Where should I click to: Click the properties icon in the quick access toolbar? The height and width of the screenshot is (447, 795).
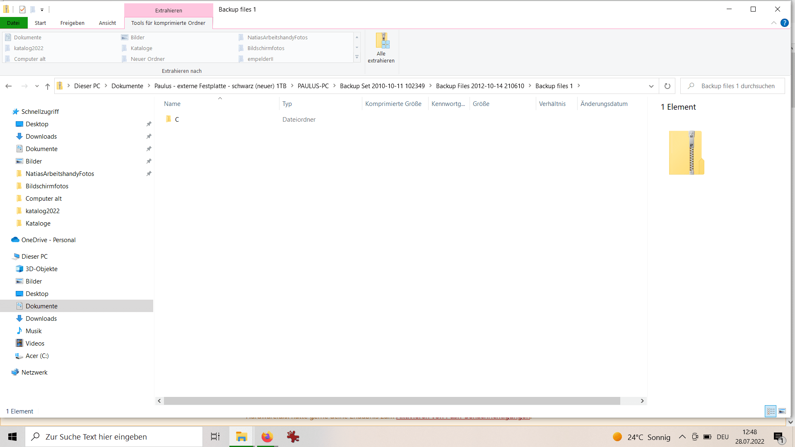[x=22, y=9]
